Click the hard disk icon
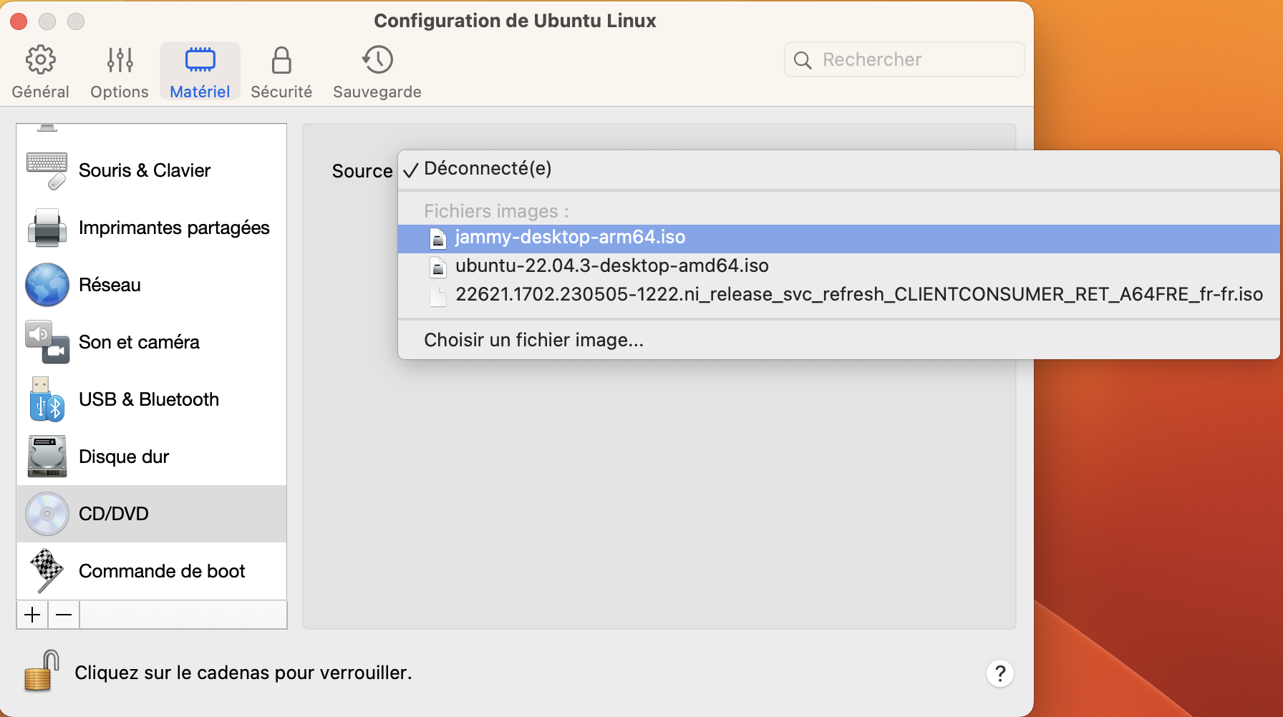 [x=47, y=457]
